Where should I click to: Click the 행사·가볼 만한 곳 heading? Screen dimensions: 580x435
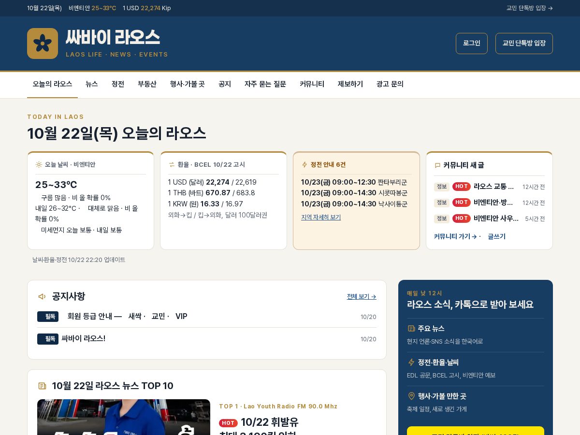point(442,396)
